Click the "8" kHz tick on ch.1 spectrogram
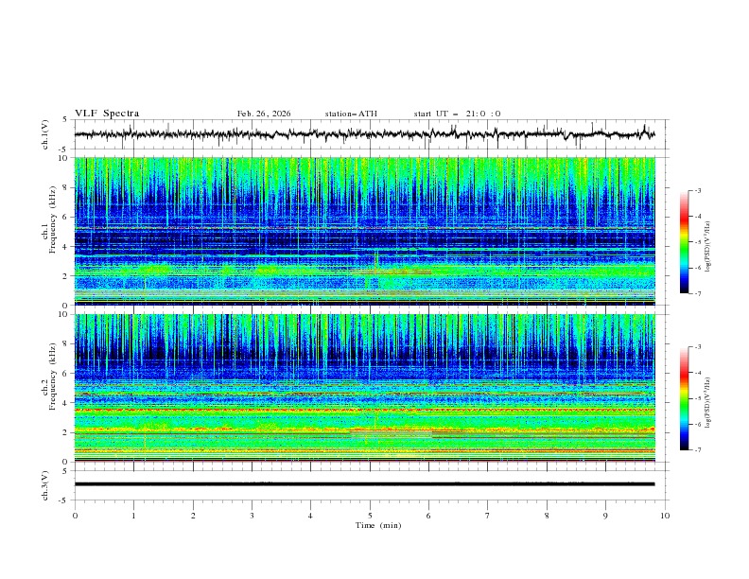749x579 pixels. pyautogui.click(x=66, y=187)
